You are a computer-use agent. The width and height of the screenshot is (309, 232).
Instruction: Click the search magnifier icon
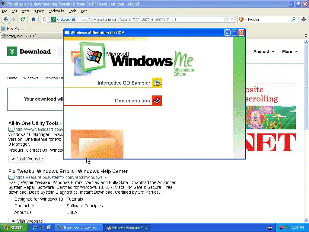(x=293, y=19)
